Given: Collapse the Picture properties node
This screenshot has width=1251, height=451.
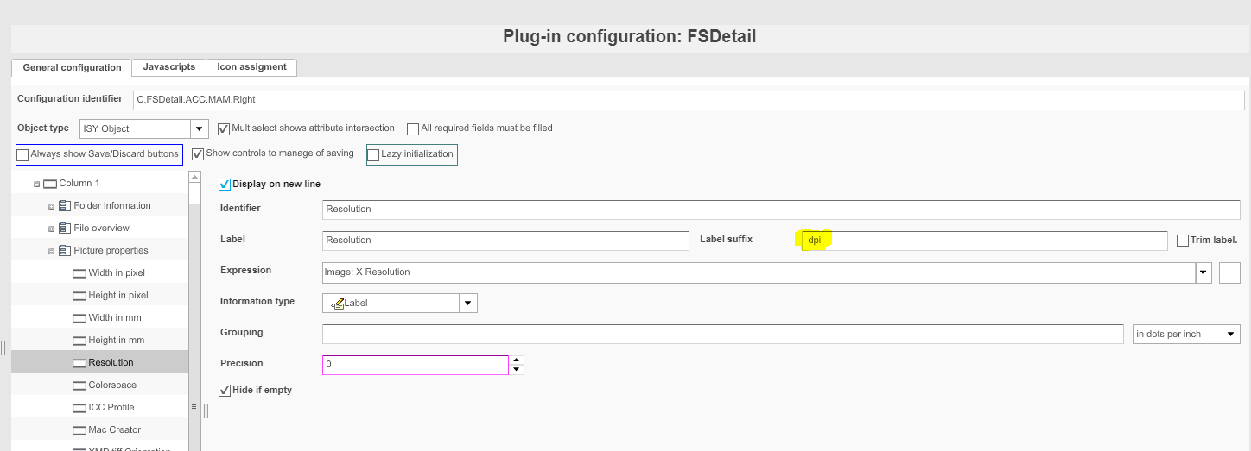Looking at the screenshot, I should [51, 251].
